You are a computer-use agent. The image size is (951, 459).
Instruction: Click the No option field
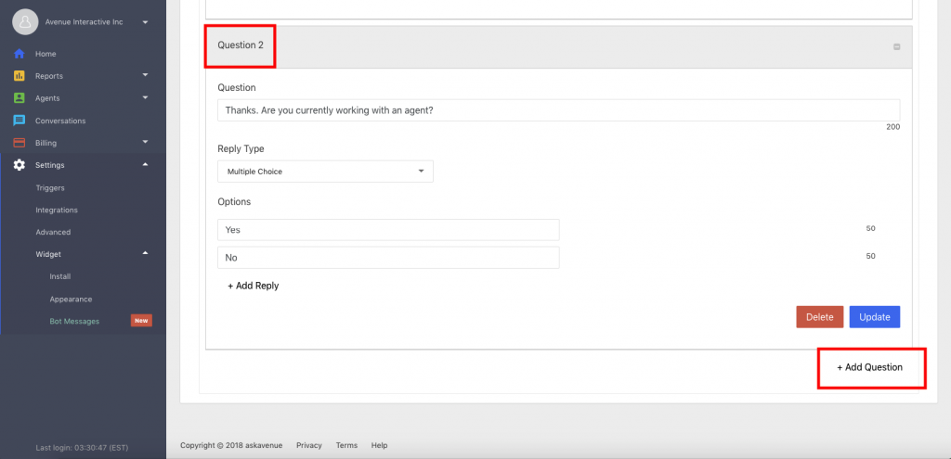click(388, 258)
